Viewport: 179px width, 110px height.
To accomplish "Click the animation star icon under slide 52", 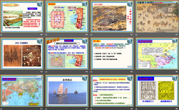I will [136, 35].
